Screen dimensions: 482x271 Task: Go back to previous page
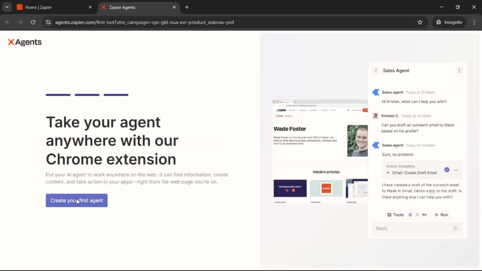[8, 22]
